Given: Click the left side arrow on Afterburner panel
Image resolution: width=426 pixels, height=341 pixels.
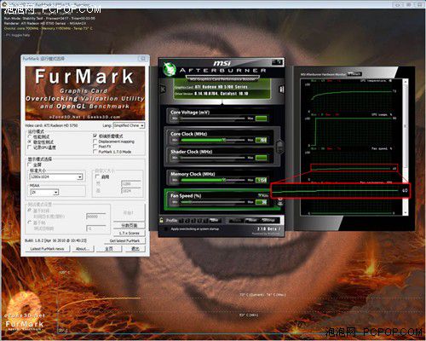Looking at the screenshot, I should click(x=163, y=90).
